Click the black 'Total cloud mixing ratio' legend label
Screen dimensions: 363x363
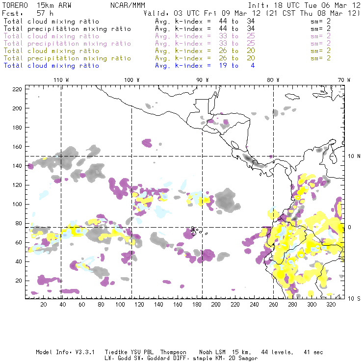tap(52, 22)
